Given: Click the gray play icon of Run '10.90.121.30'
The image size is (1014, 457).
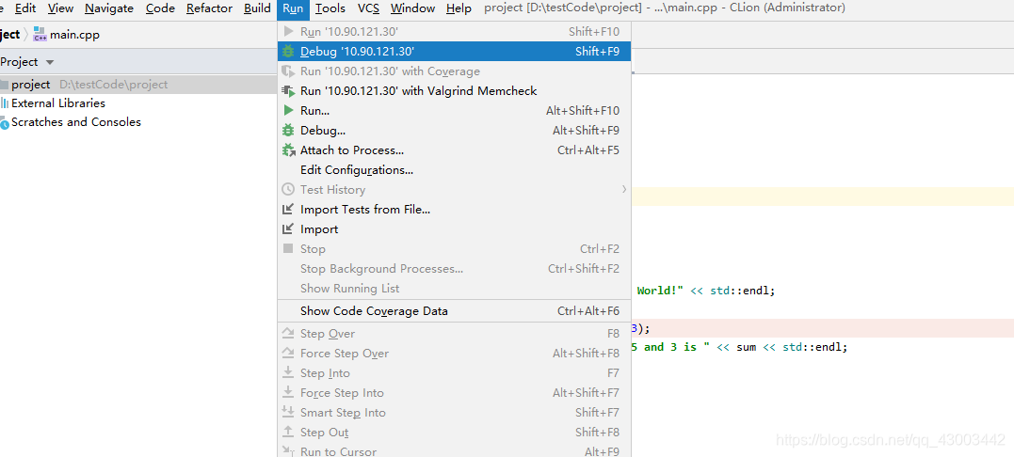Looking at the screenshot, I should point(288,32).
